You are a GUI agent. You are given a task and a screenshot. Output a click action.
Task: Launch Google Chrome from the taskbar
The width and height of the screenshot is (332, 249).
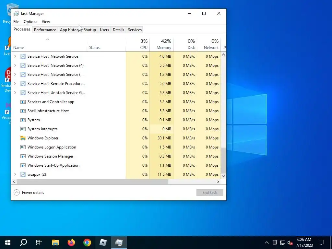(x=87, y=243)
